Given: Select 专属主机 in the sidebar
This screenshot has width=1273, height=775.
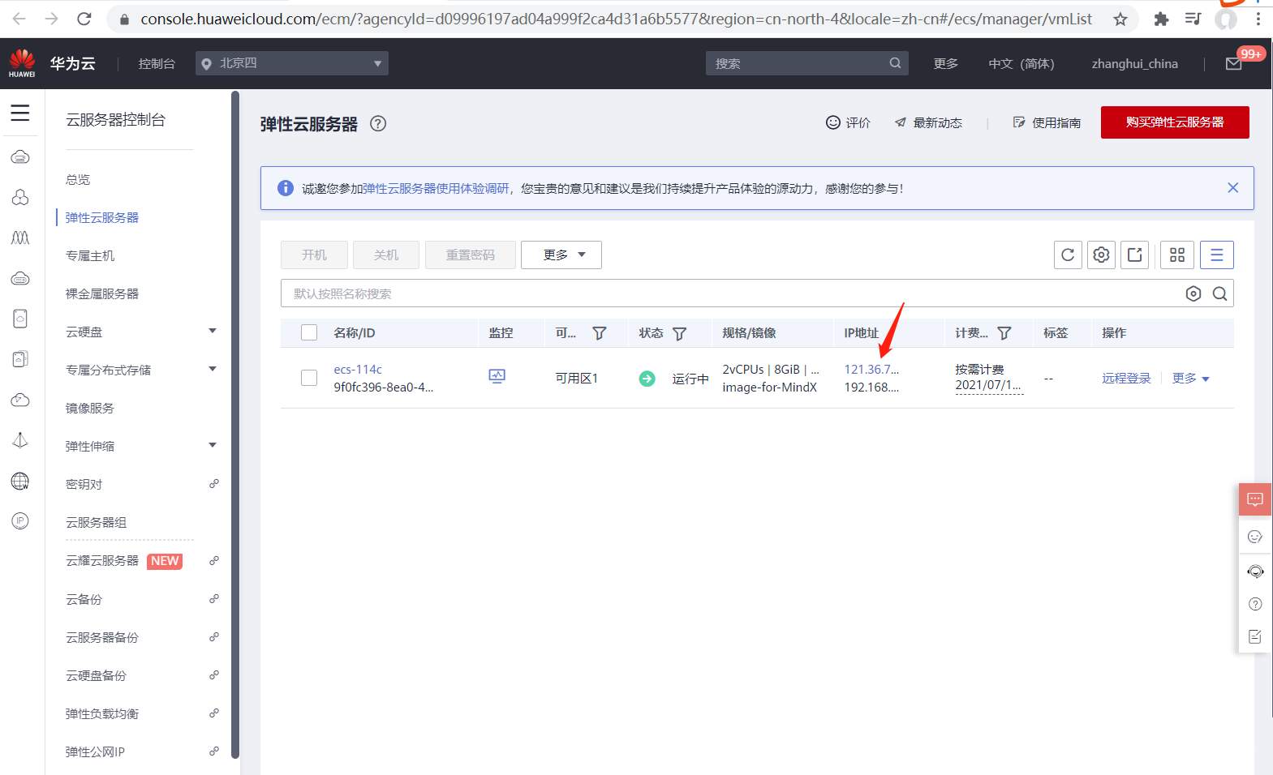Looking at the screenshot, I should point(90,255).
